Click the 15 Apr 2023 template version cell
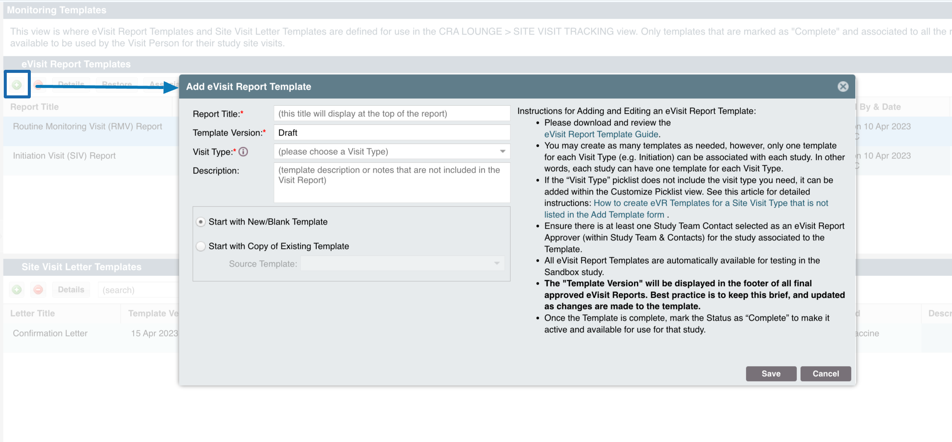952x442 pixels. [154, 333]
